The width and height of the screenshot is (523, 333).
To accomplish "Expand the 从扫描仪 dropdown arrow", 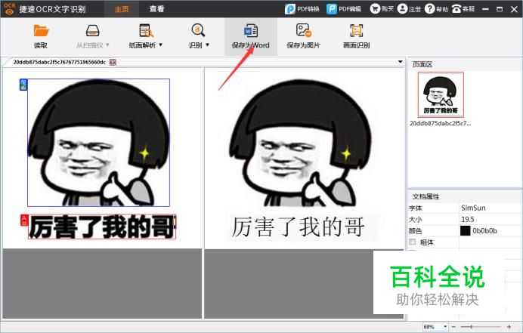I will tap(107, 45).
